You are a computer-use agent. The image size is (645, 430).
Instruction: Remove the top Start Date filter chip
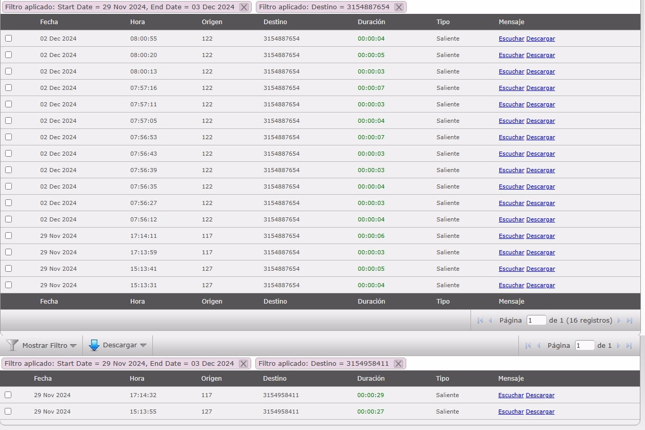[244, 7]
